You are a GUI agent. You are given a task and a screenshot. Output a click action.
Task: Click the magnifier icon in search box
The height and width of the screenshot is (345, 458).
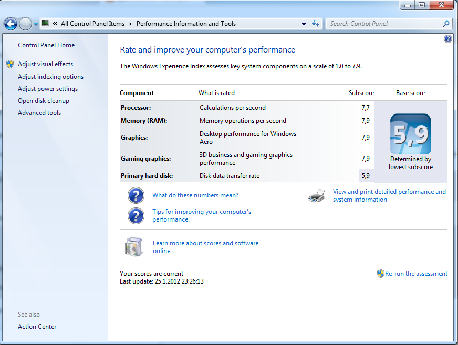446,24
